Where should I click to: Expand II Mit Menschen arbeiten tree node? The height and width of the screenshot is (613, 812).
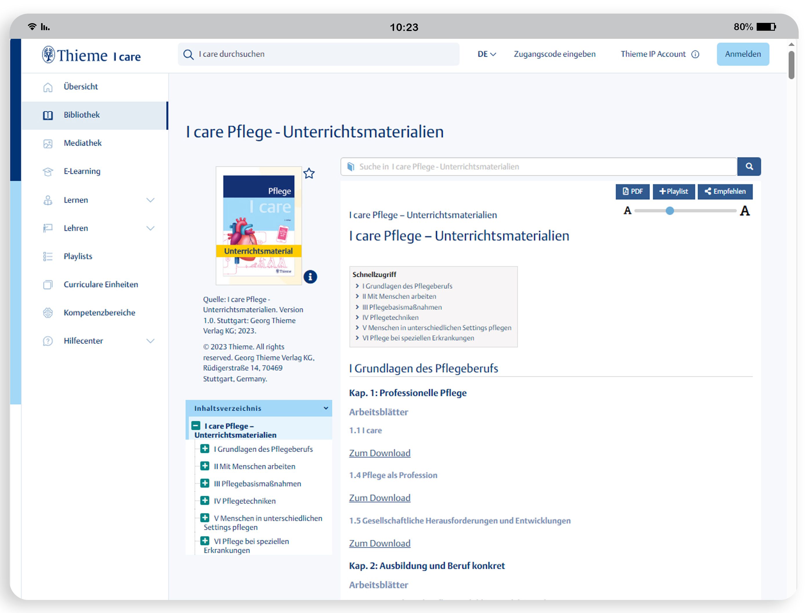(x=205, y=466)
